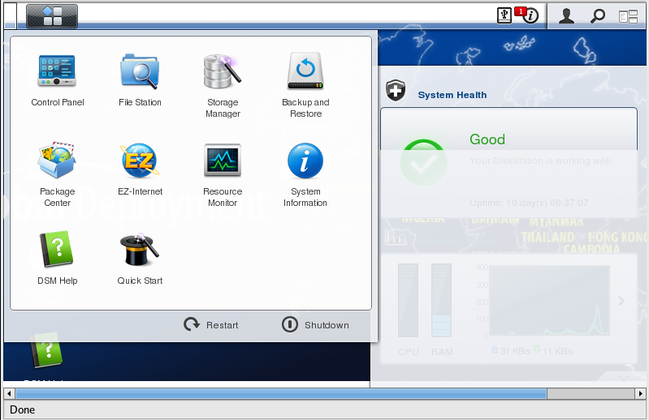The image size is (649, 420).
Task: Click the Uptime text in widget
Action: (529, 203)
